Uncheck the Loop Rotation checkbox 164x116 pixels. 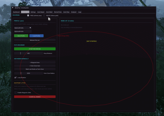click(x=15, y=78)
